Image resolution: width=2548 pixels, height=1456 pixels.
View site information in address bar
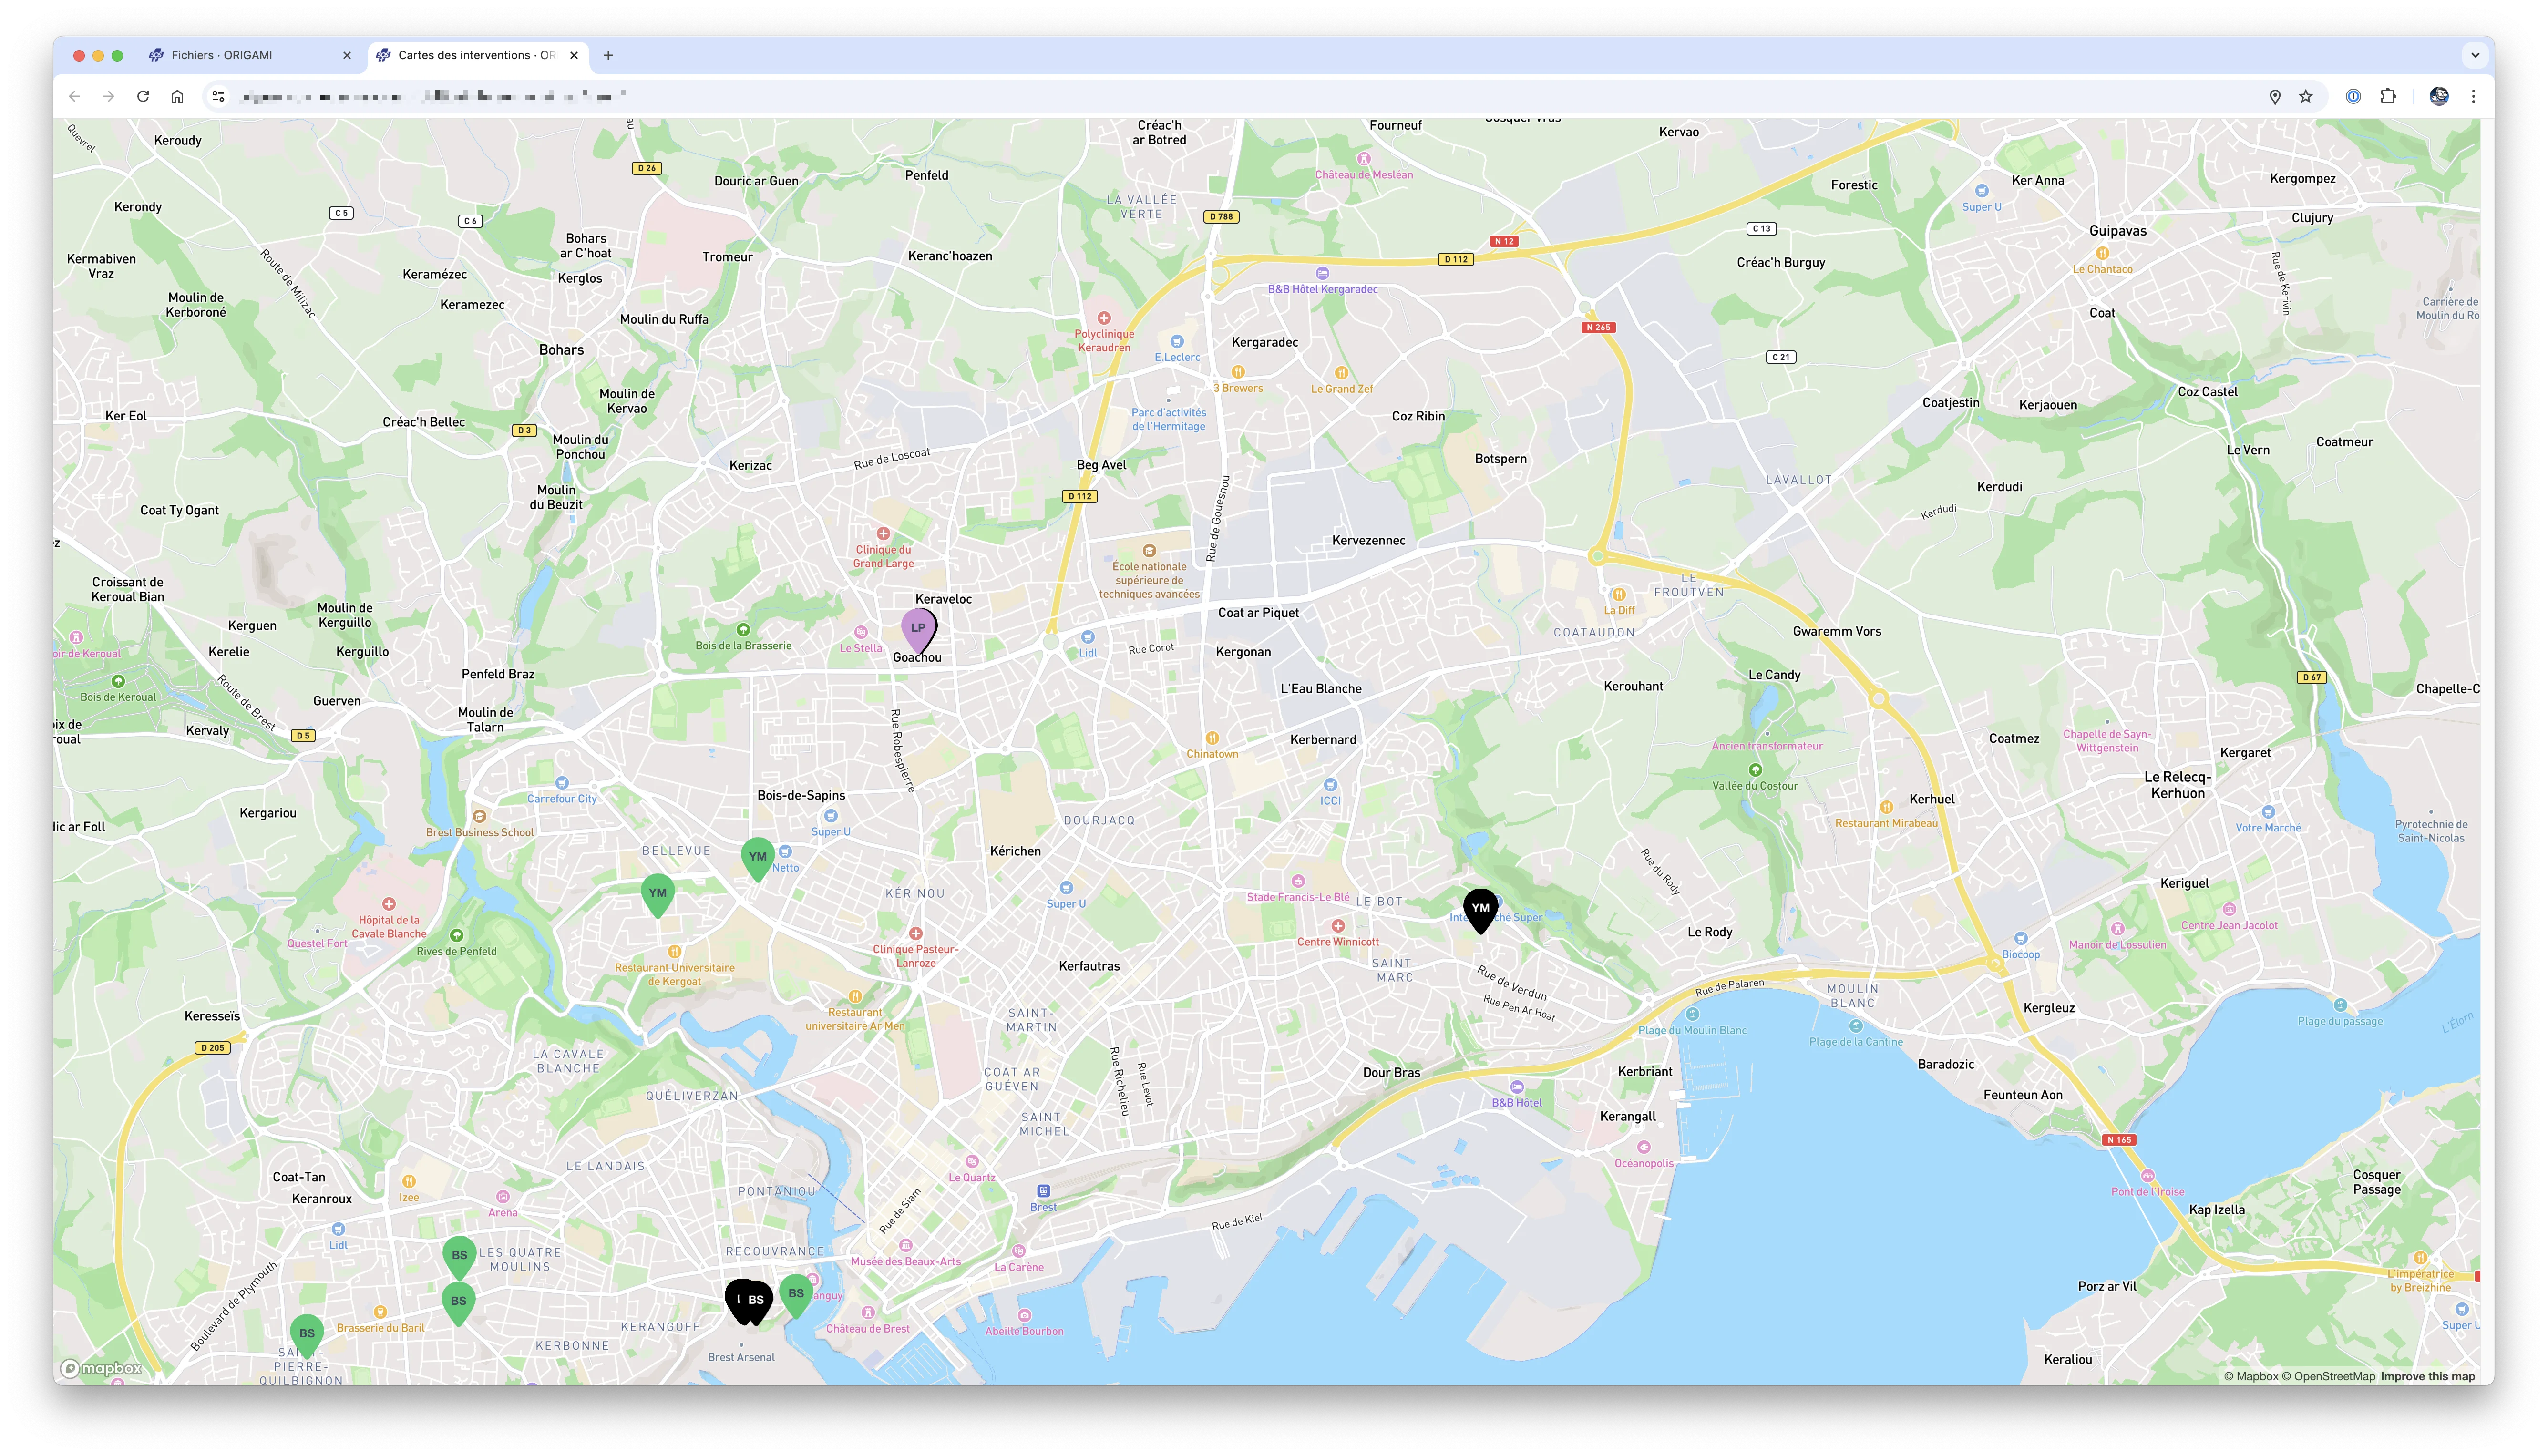pos(218,96)
